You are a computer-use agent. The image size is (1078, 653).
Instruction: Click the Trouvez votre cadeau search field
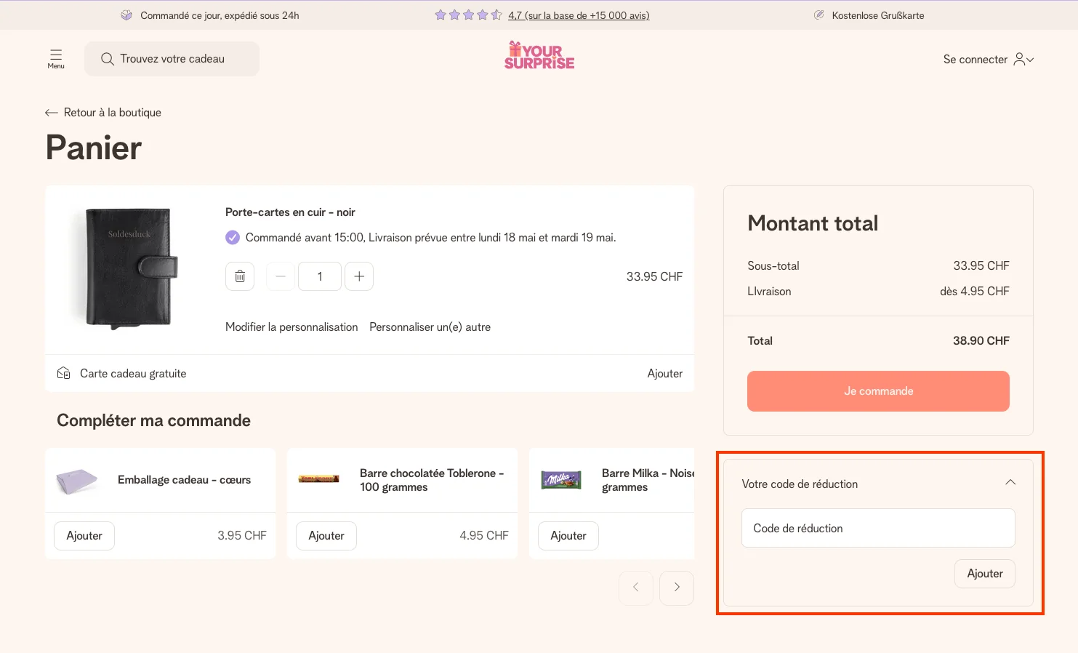tap(172, 59)
